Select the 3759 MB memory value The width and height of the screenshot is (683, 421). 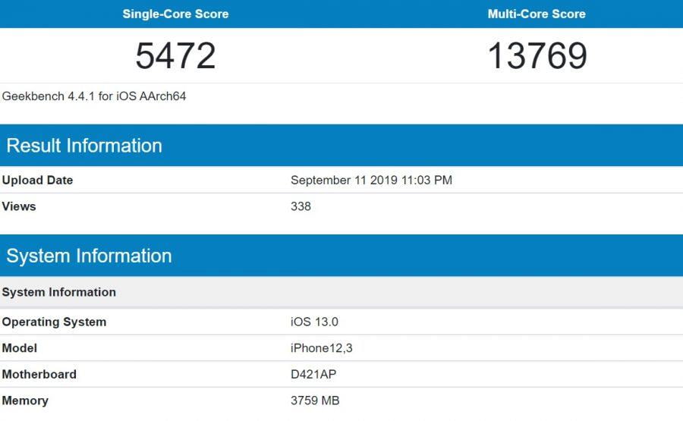(x=315, y=401)
